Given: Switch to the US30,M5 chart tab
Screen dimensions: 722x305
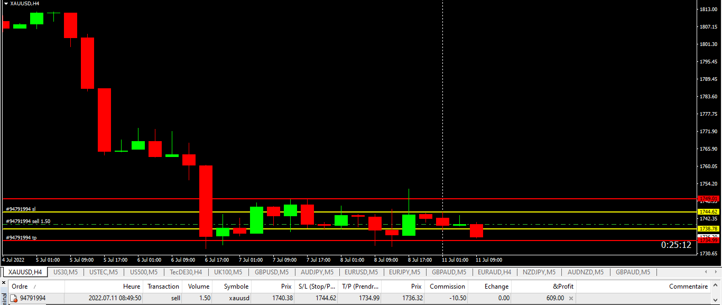Looking at the screenshot, I should point(66,272).
